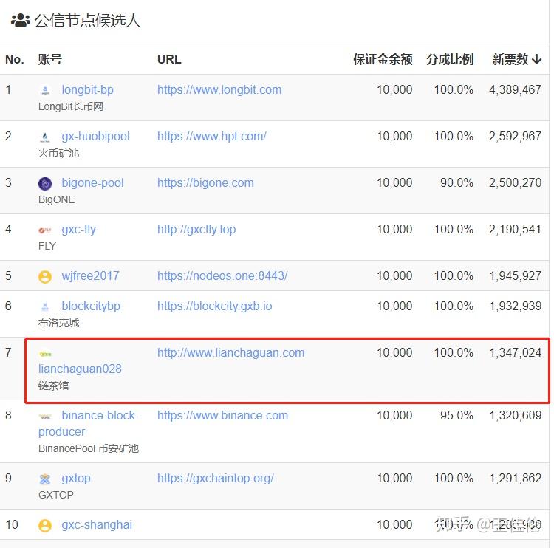This screenshot has height=548, width=554.
Task: Click vote count 1,320,609
Action: 515,416
